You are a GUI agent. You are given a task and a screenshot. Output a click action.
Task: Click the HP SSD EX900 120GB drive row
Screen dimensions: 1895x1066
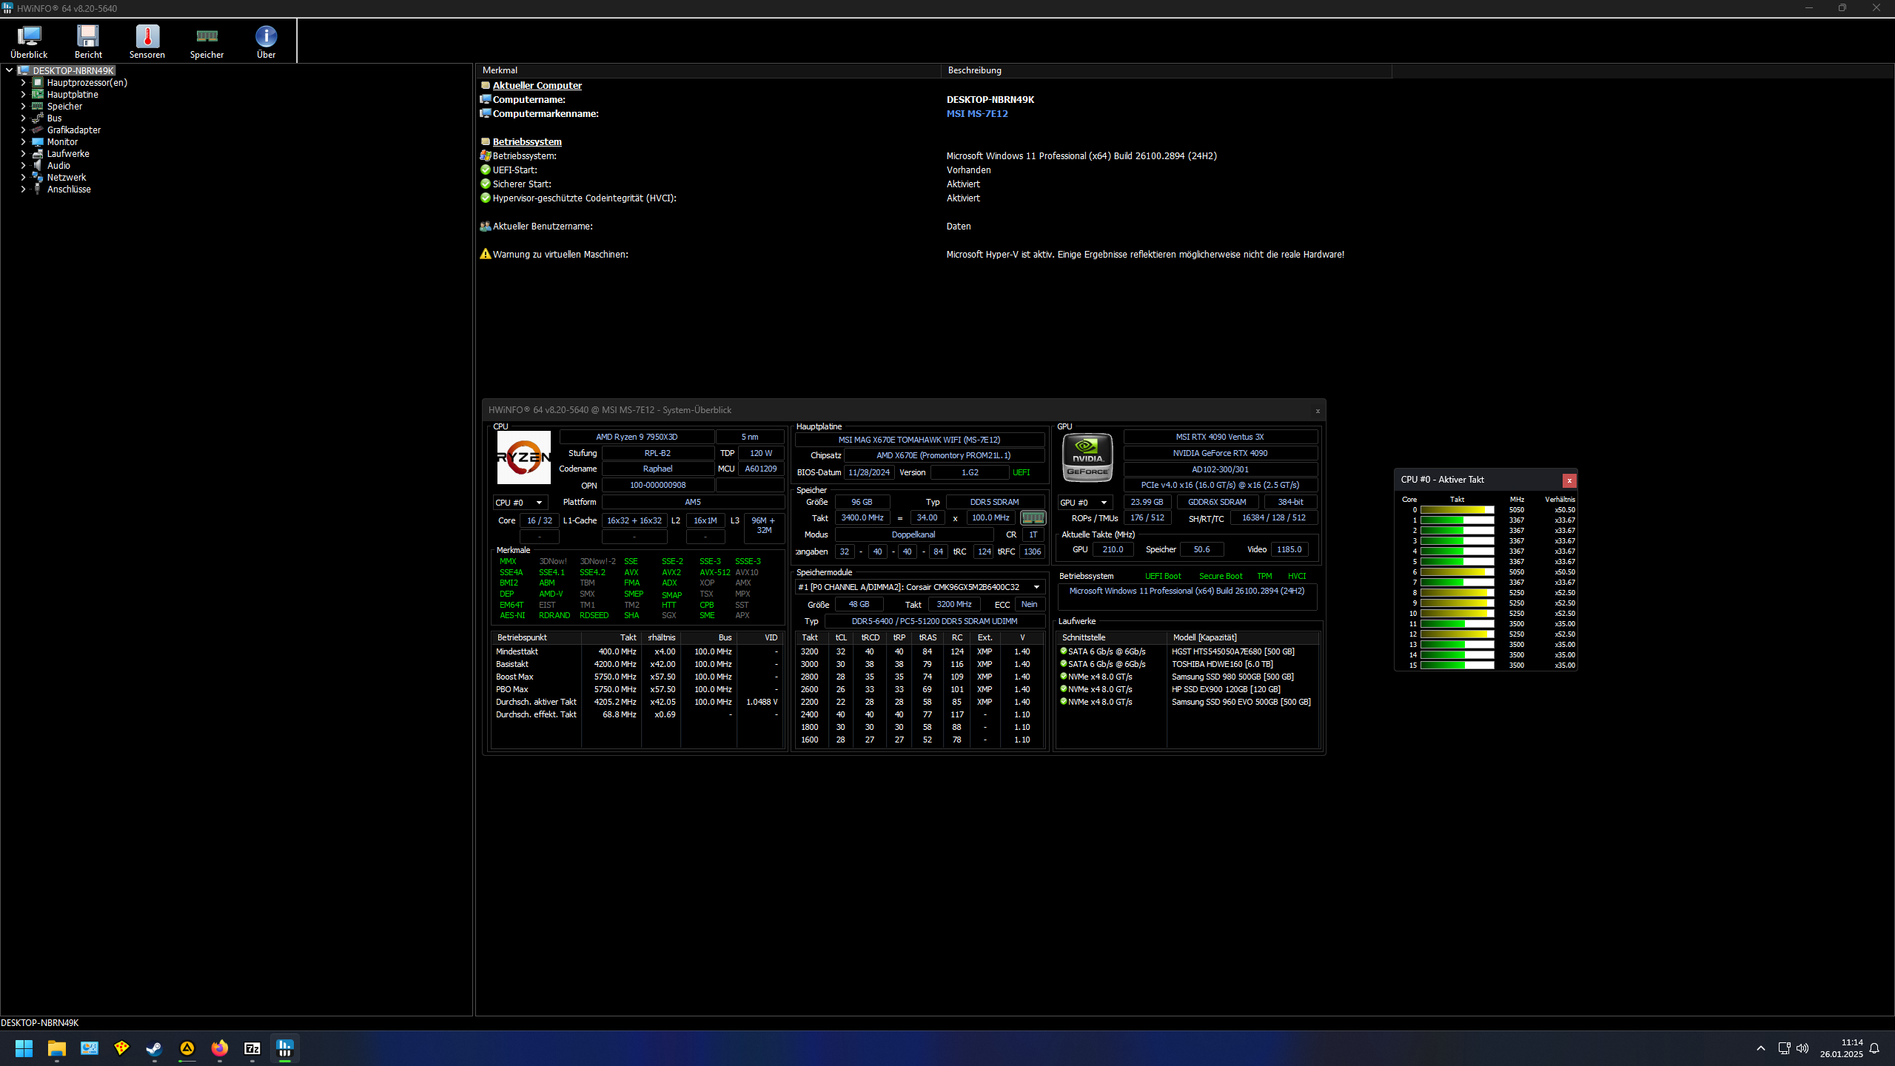[1187, 689]
